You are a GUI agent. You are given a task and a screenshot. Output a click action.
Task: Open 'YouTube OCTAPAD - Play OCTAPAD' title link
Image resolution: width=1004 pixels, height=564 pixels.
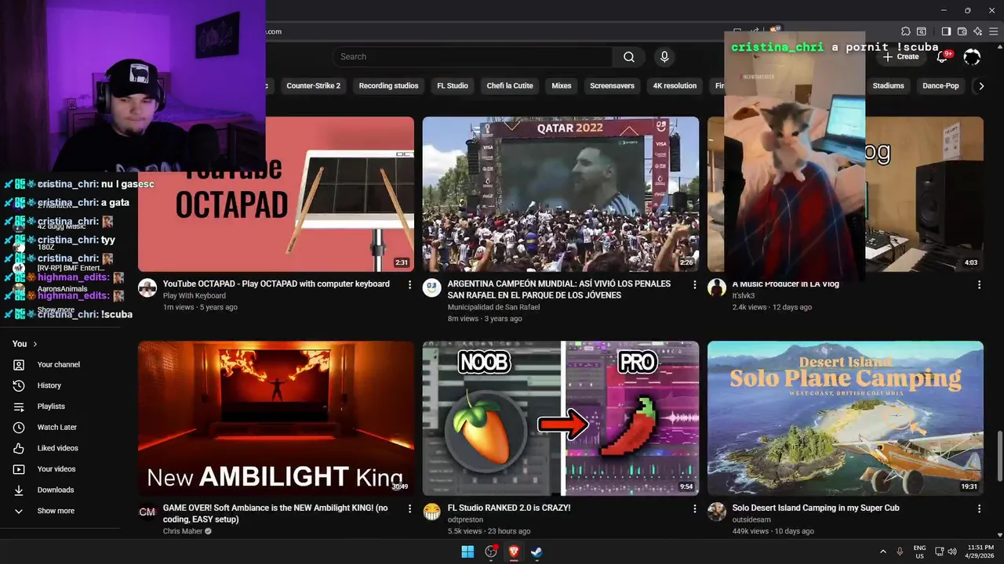coord(276,284)
